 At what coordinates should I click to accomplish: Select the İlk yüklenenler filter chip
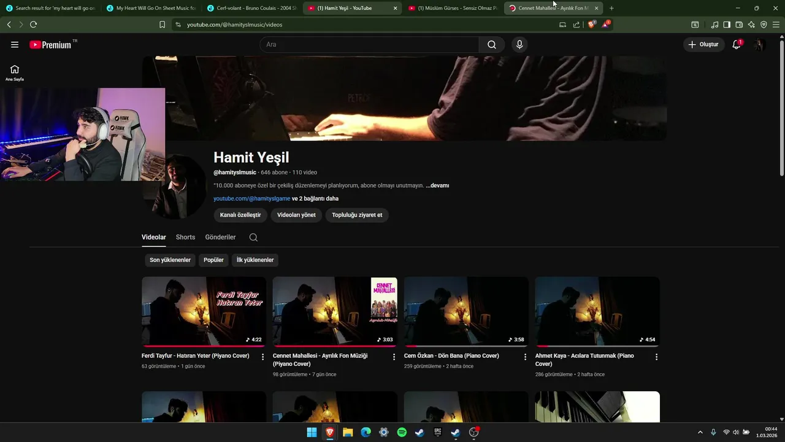pyautogui.click(x=255, y=260)
